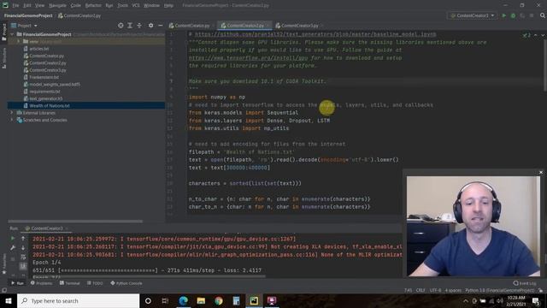Open Task View on taskbar
The image size is (547, 308).
pyautogui.click(x=165, y=300)
